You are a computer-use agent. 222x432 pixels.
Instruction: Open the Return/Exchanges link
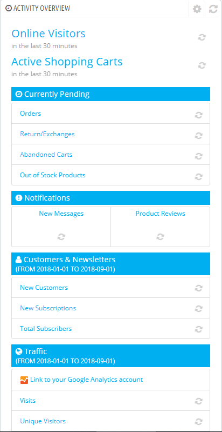(47, 134)
